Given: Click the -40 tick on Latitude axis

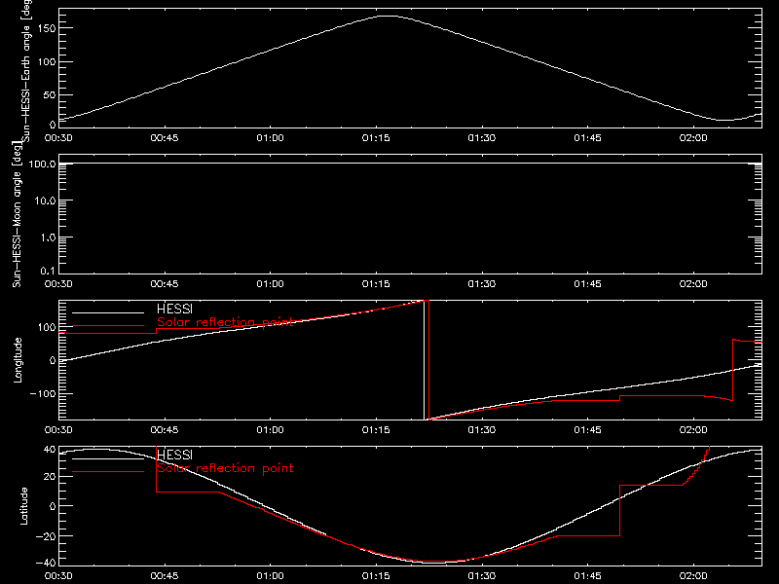Looking at the screenshot, I should pos(46,564).
